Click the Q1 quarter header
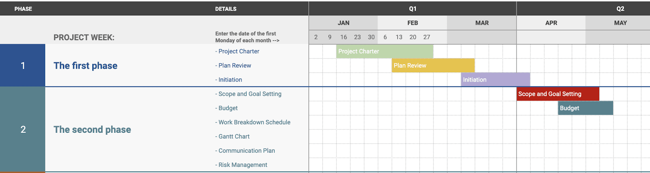650x173 pixels. click(413, 9)
